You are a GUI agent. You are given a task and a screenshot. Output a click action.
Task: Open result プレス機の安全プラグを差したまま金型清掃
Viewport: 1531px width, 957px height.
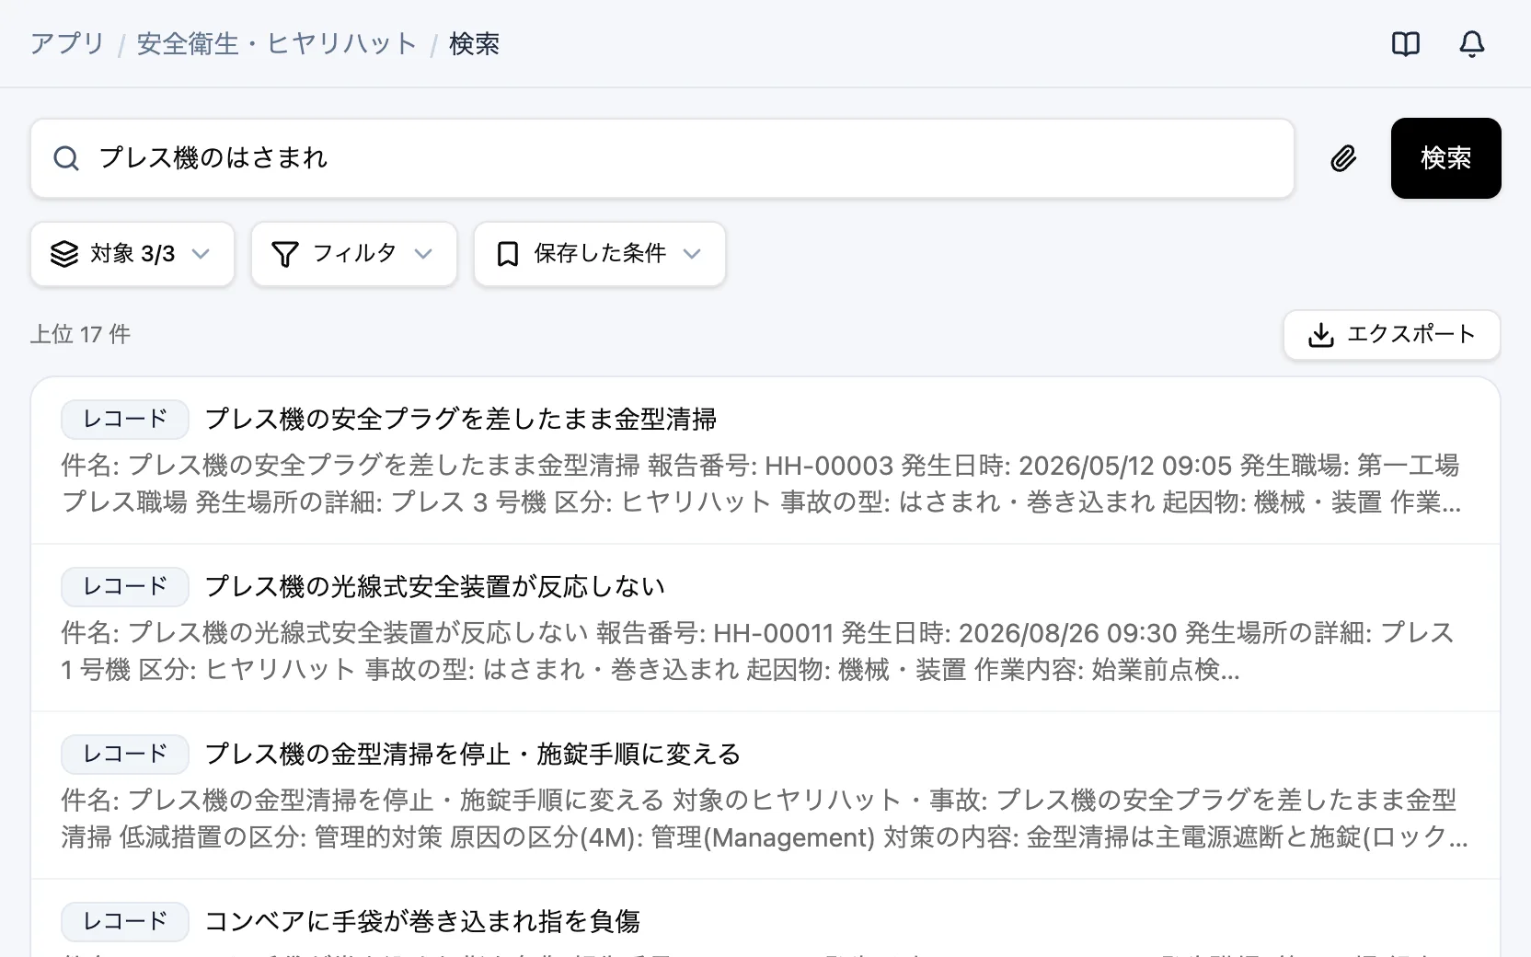[x=460, y=420]
